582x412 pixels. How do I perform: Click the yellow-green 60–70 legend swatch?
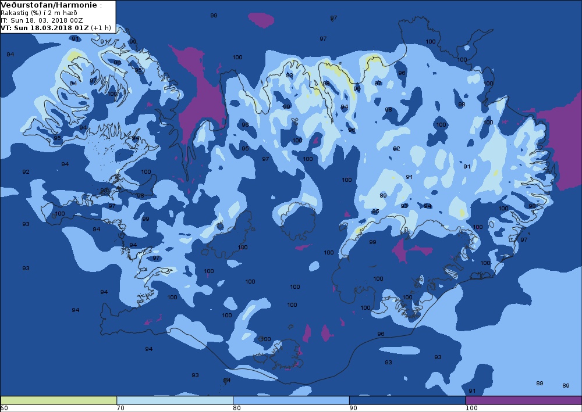(x=59, y=400)
